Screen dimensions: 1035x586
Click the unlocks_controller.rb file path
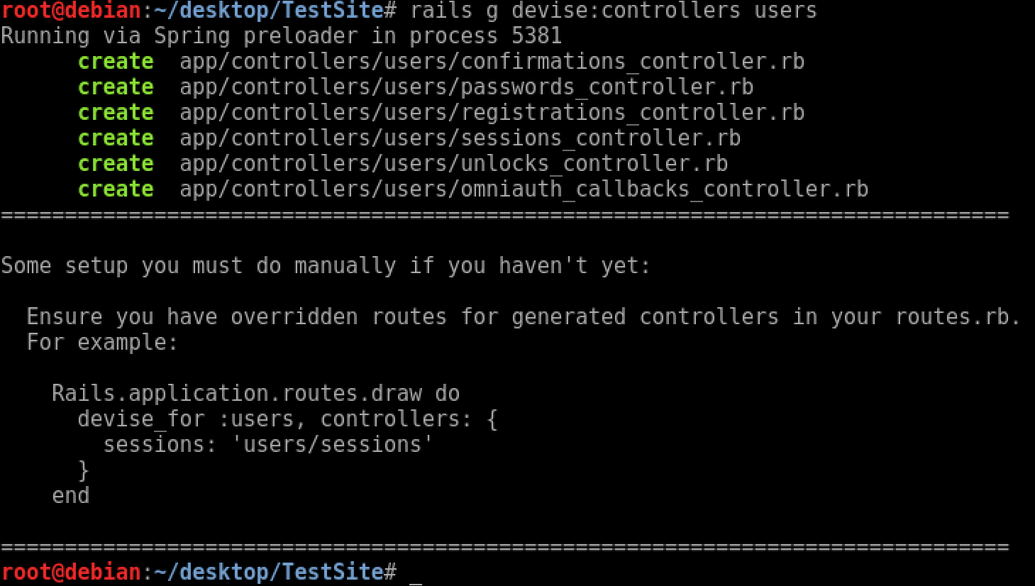453,164
